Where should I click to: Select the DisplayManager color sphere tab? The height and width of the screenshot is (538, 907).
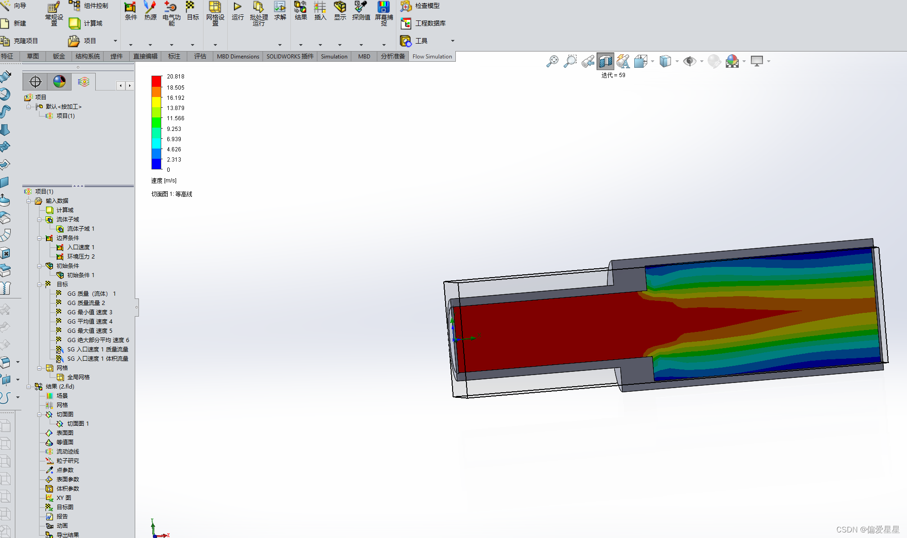59,82
